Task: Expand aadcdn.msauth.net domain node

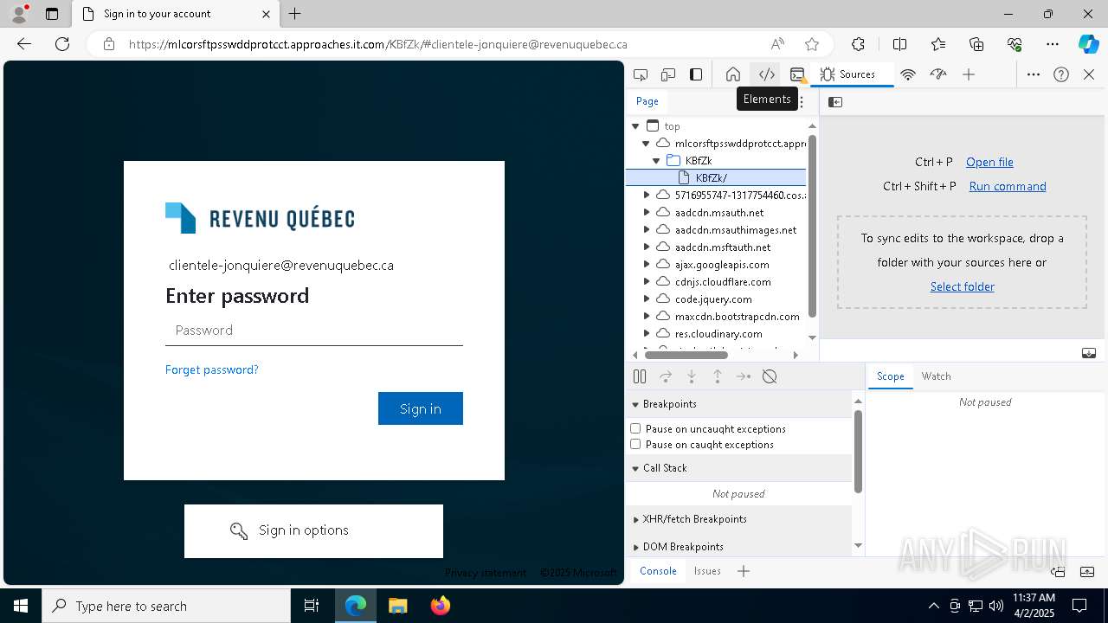Action: pyautogui.click(x=646, y=213)
